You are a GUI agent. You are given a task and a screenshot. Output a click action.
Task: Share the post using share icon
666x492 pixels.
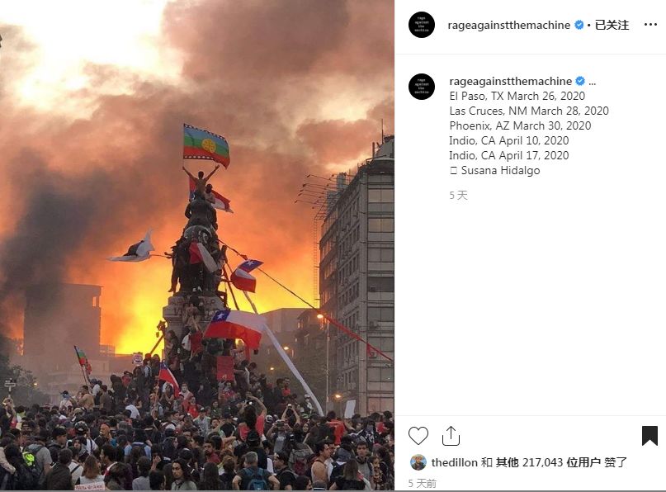tap(451, 436)
